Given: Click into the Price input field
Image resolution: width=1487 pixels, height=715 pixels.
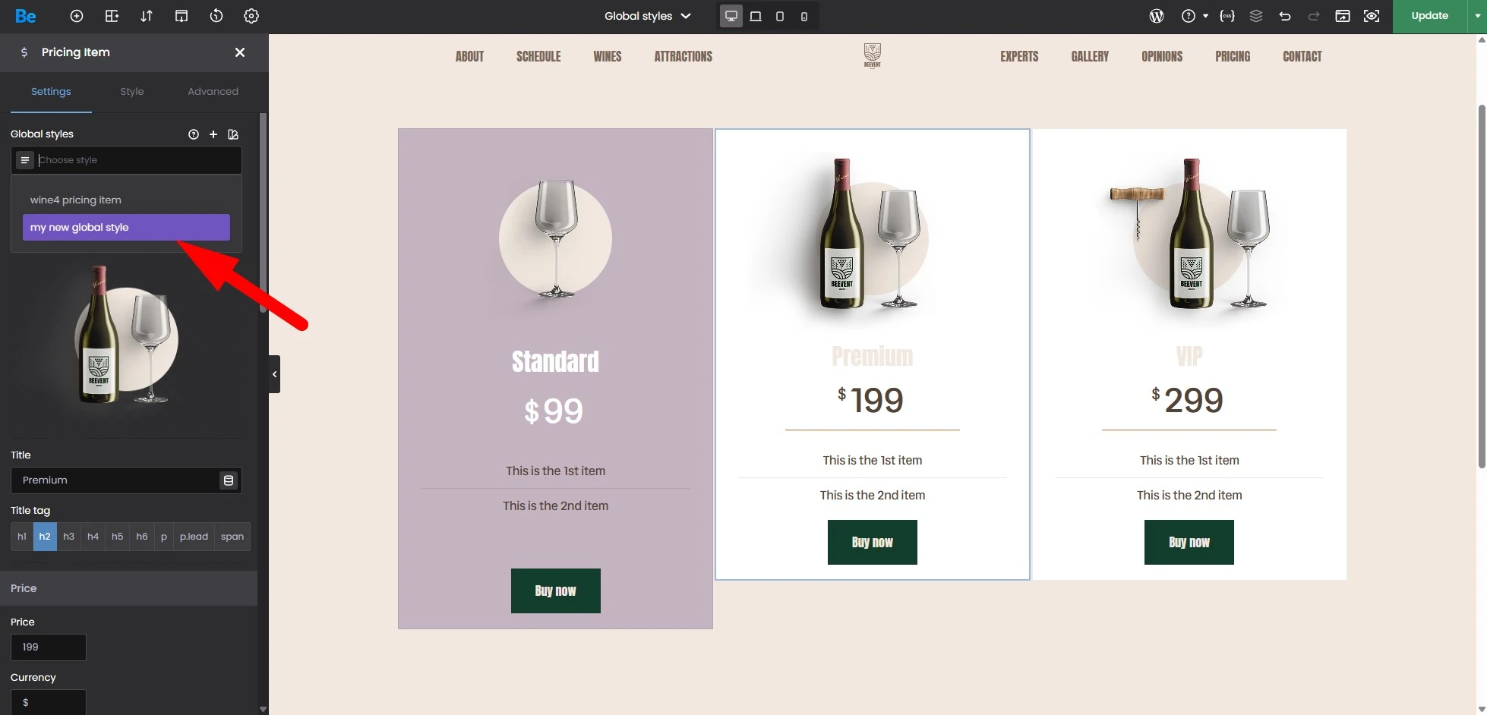Looking at the screenshot, I should point(49,647).
